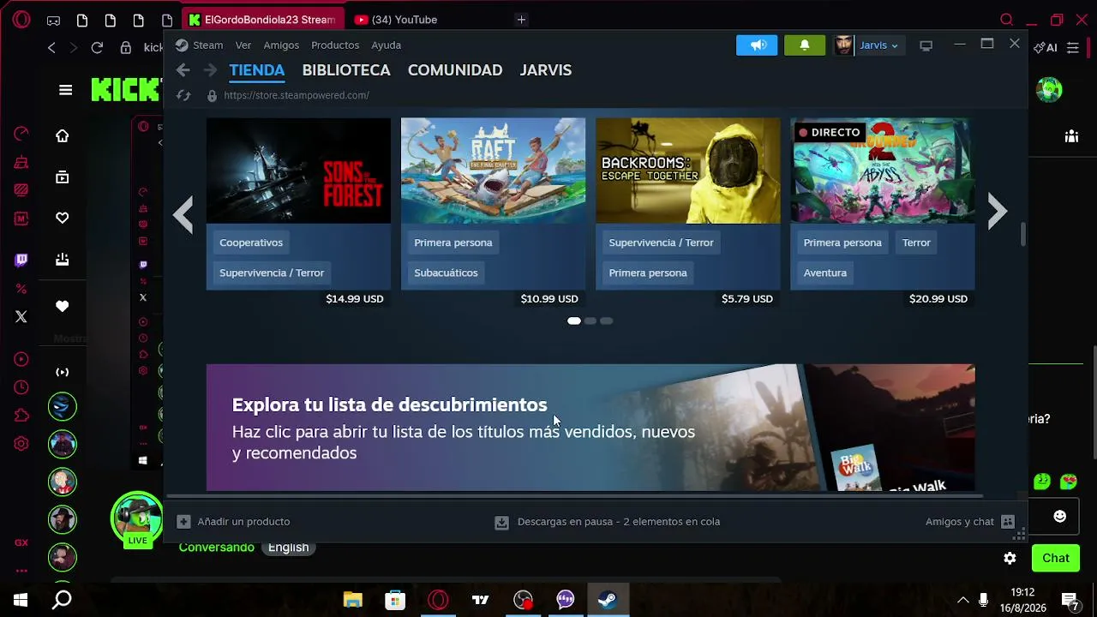Screen dimensions: 1097x617
Task: Open Steam downloads icon in bottom bar
Action: 501,522
